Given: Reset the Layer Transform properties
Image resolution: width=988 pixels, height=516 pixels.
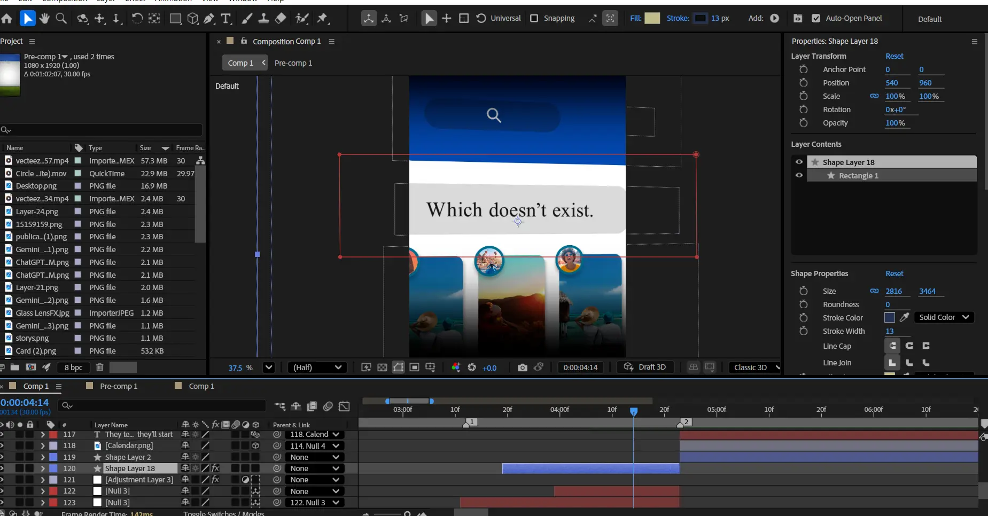Looking at the screenshot, I should coord(894,56).
